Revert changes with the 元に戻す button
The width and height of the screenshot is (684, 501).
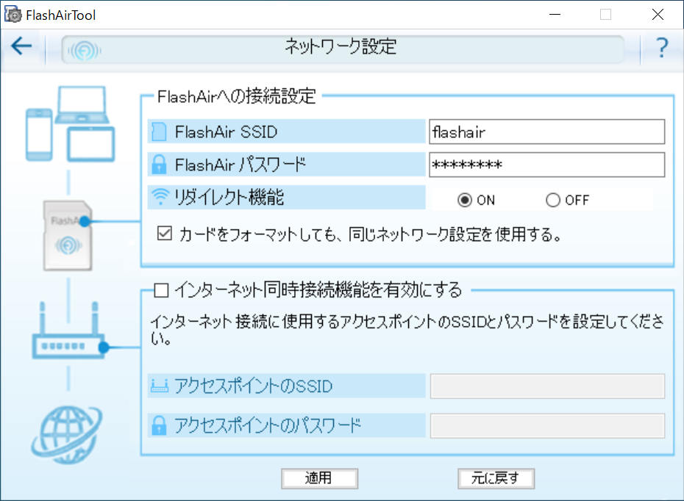click(496, 478)
